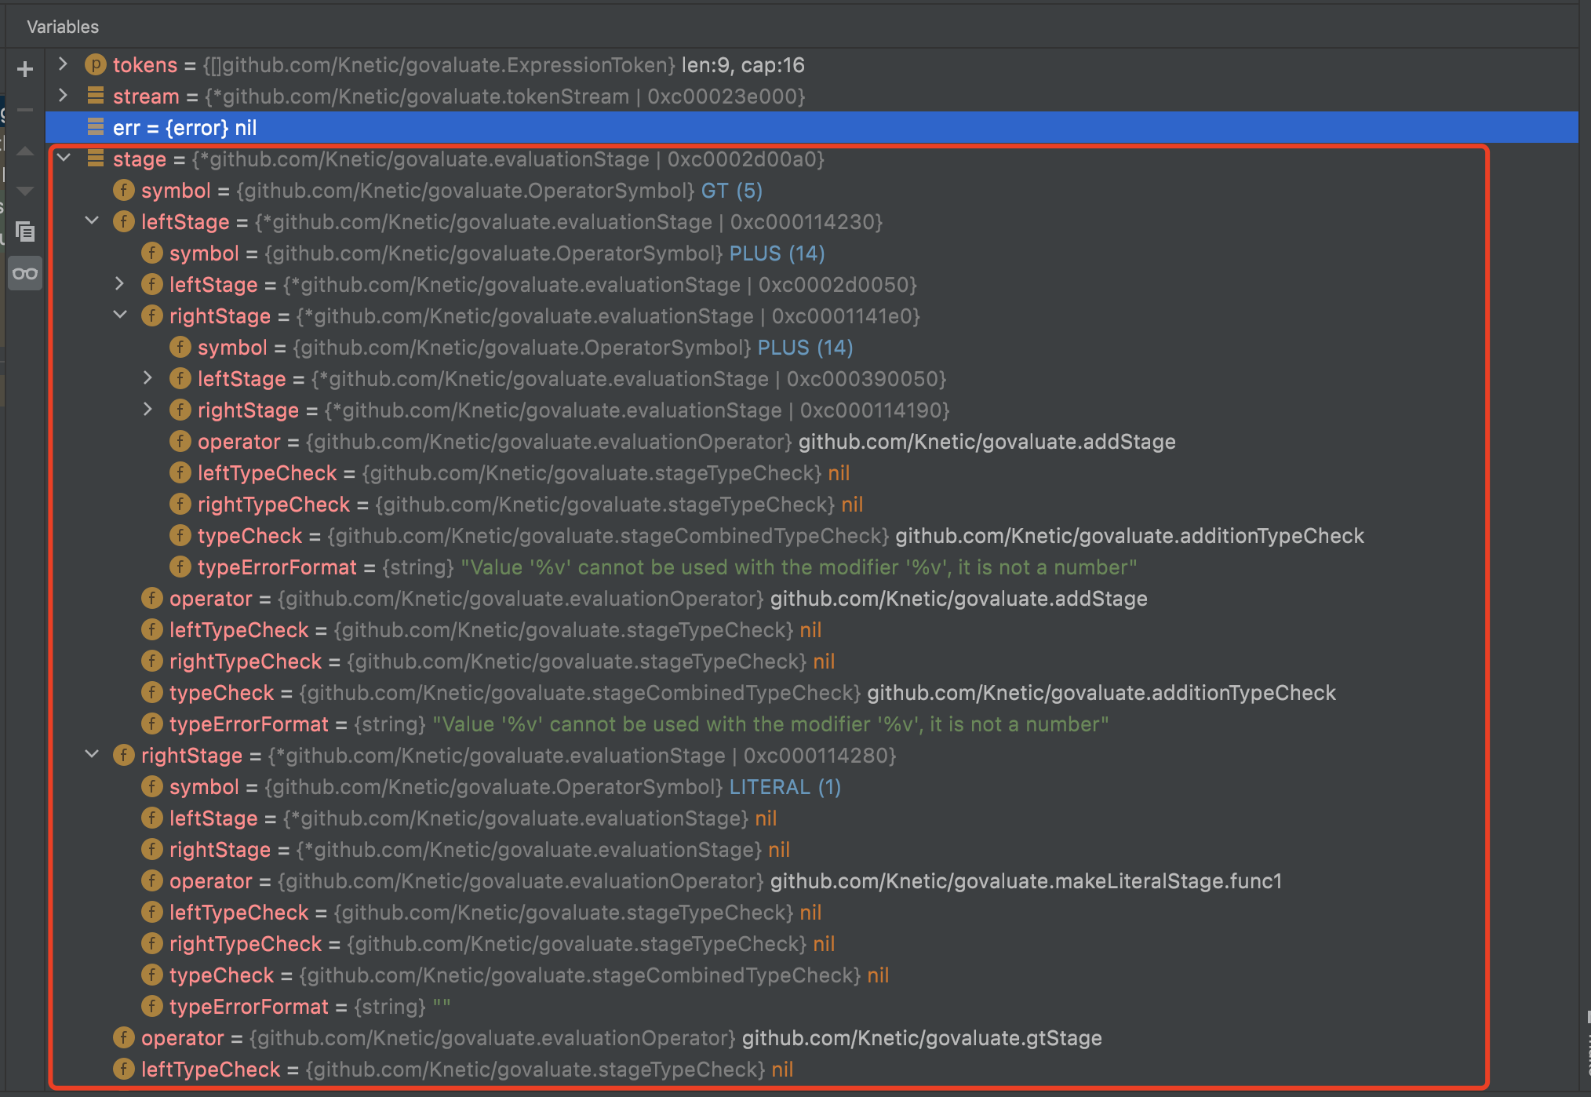Click the New Watch plus icon
1591x1097 pixels.
tap(25, 69)
